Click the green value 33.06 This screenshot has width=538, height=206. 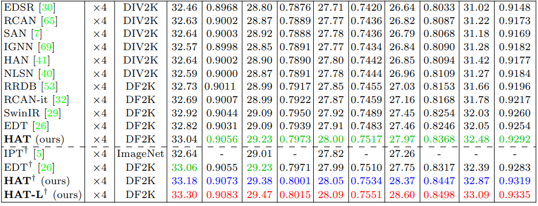[x=184, y=168]
